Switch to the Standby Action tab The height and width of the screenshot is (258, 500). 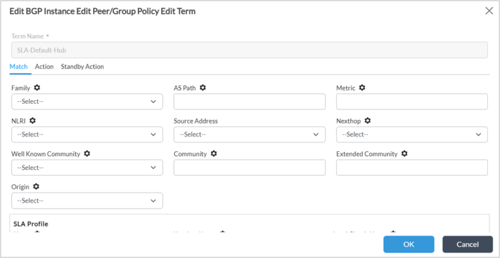tap(82, 67)
